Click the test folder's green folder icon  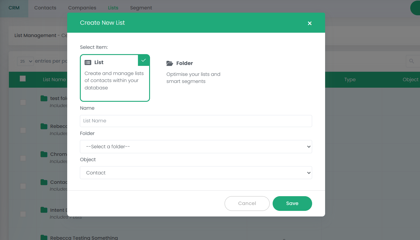pos(44,98)
